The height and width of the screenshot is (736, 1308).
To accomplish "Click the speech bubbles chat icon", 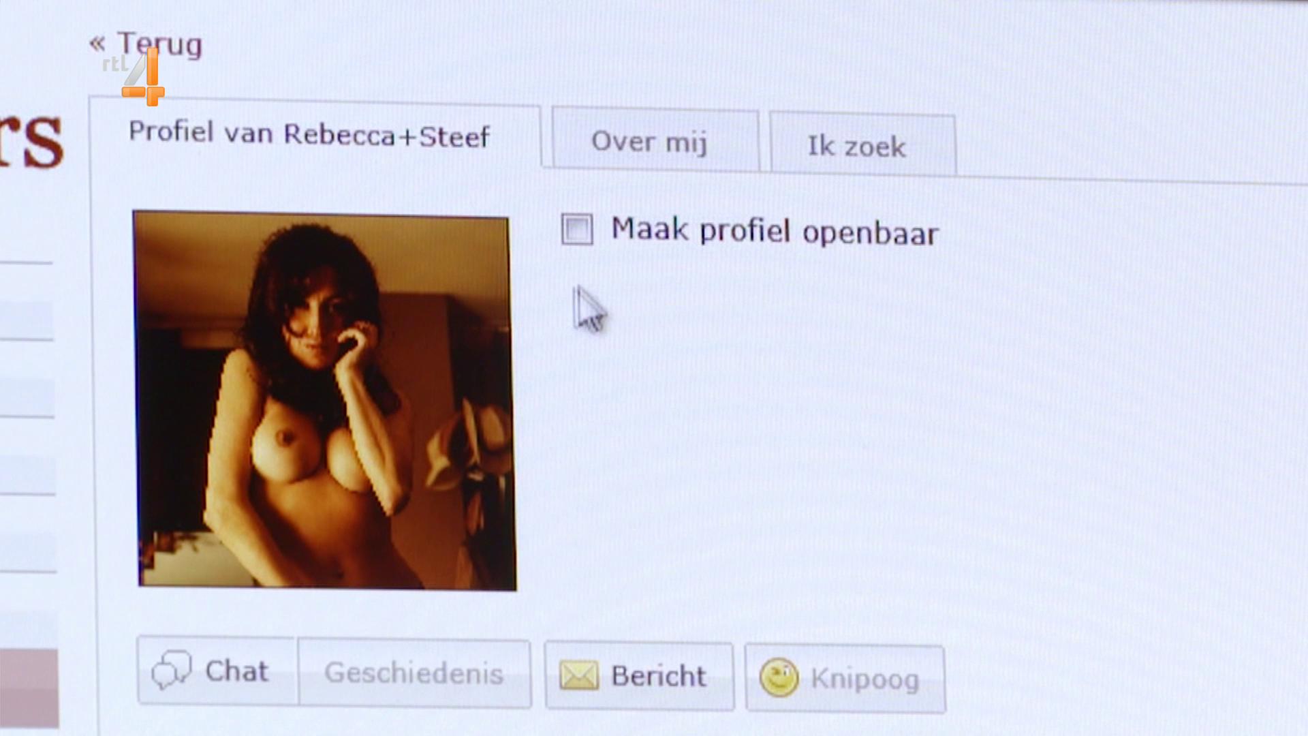I will coord(171,670).
